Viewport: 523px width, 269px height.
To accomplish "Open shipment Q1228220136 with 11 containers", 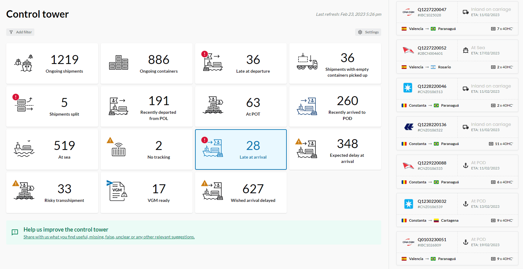I will click(432, 125).
